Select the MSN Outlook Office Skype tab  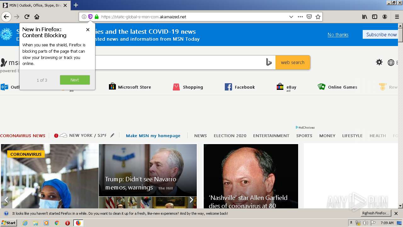click(35, 5)
